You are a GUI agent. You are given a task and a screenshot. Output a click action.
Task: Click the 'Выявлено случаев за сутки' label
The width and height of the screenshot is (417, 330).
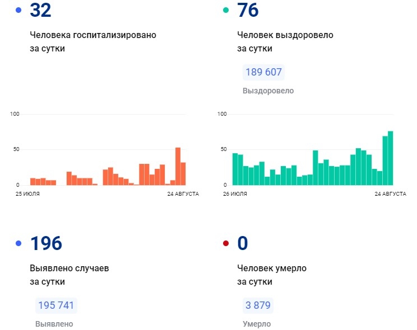69,275
